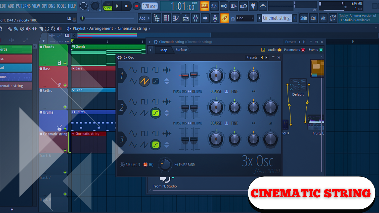Switch to the Surface tab
The height and width of the screenshot is (213, 379).
point(181,50)
